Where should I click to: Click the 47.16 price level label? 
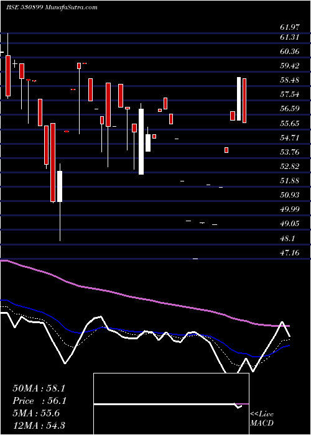tap(290, 253)
